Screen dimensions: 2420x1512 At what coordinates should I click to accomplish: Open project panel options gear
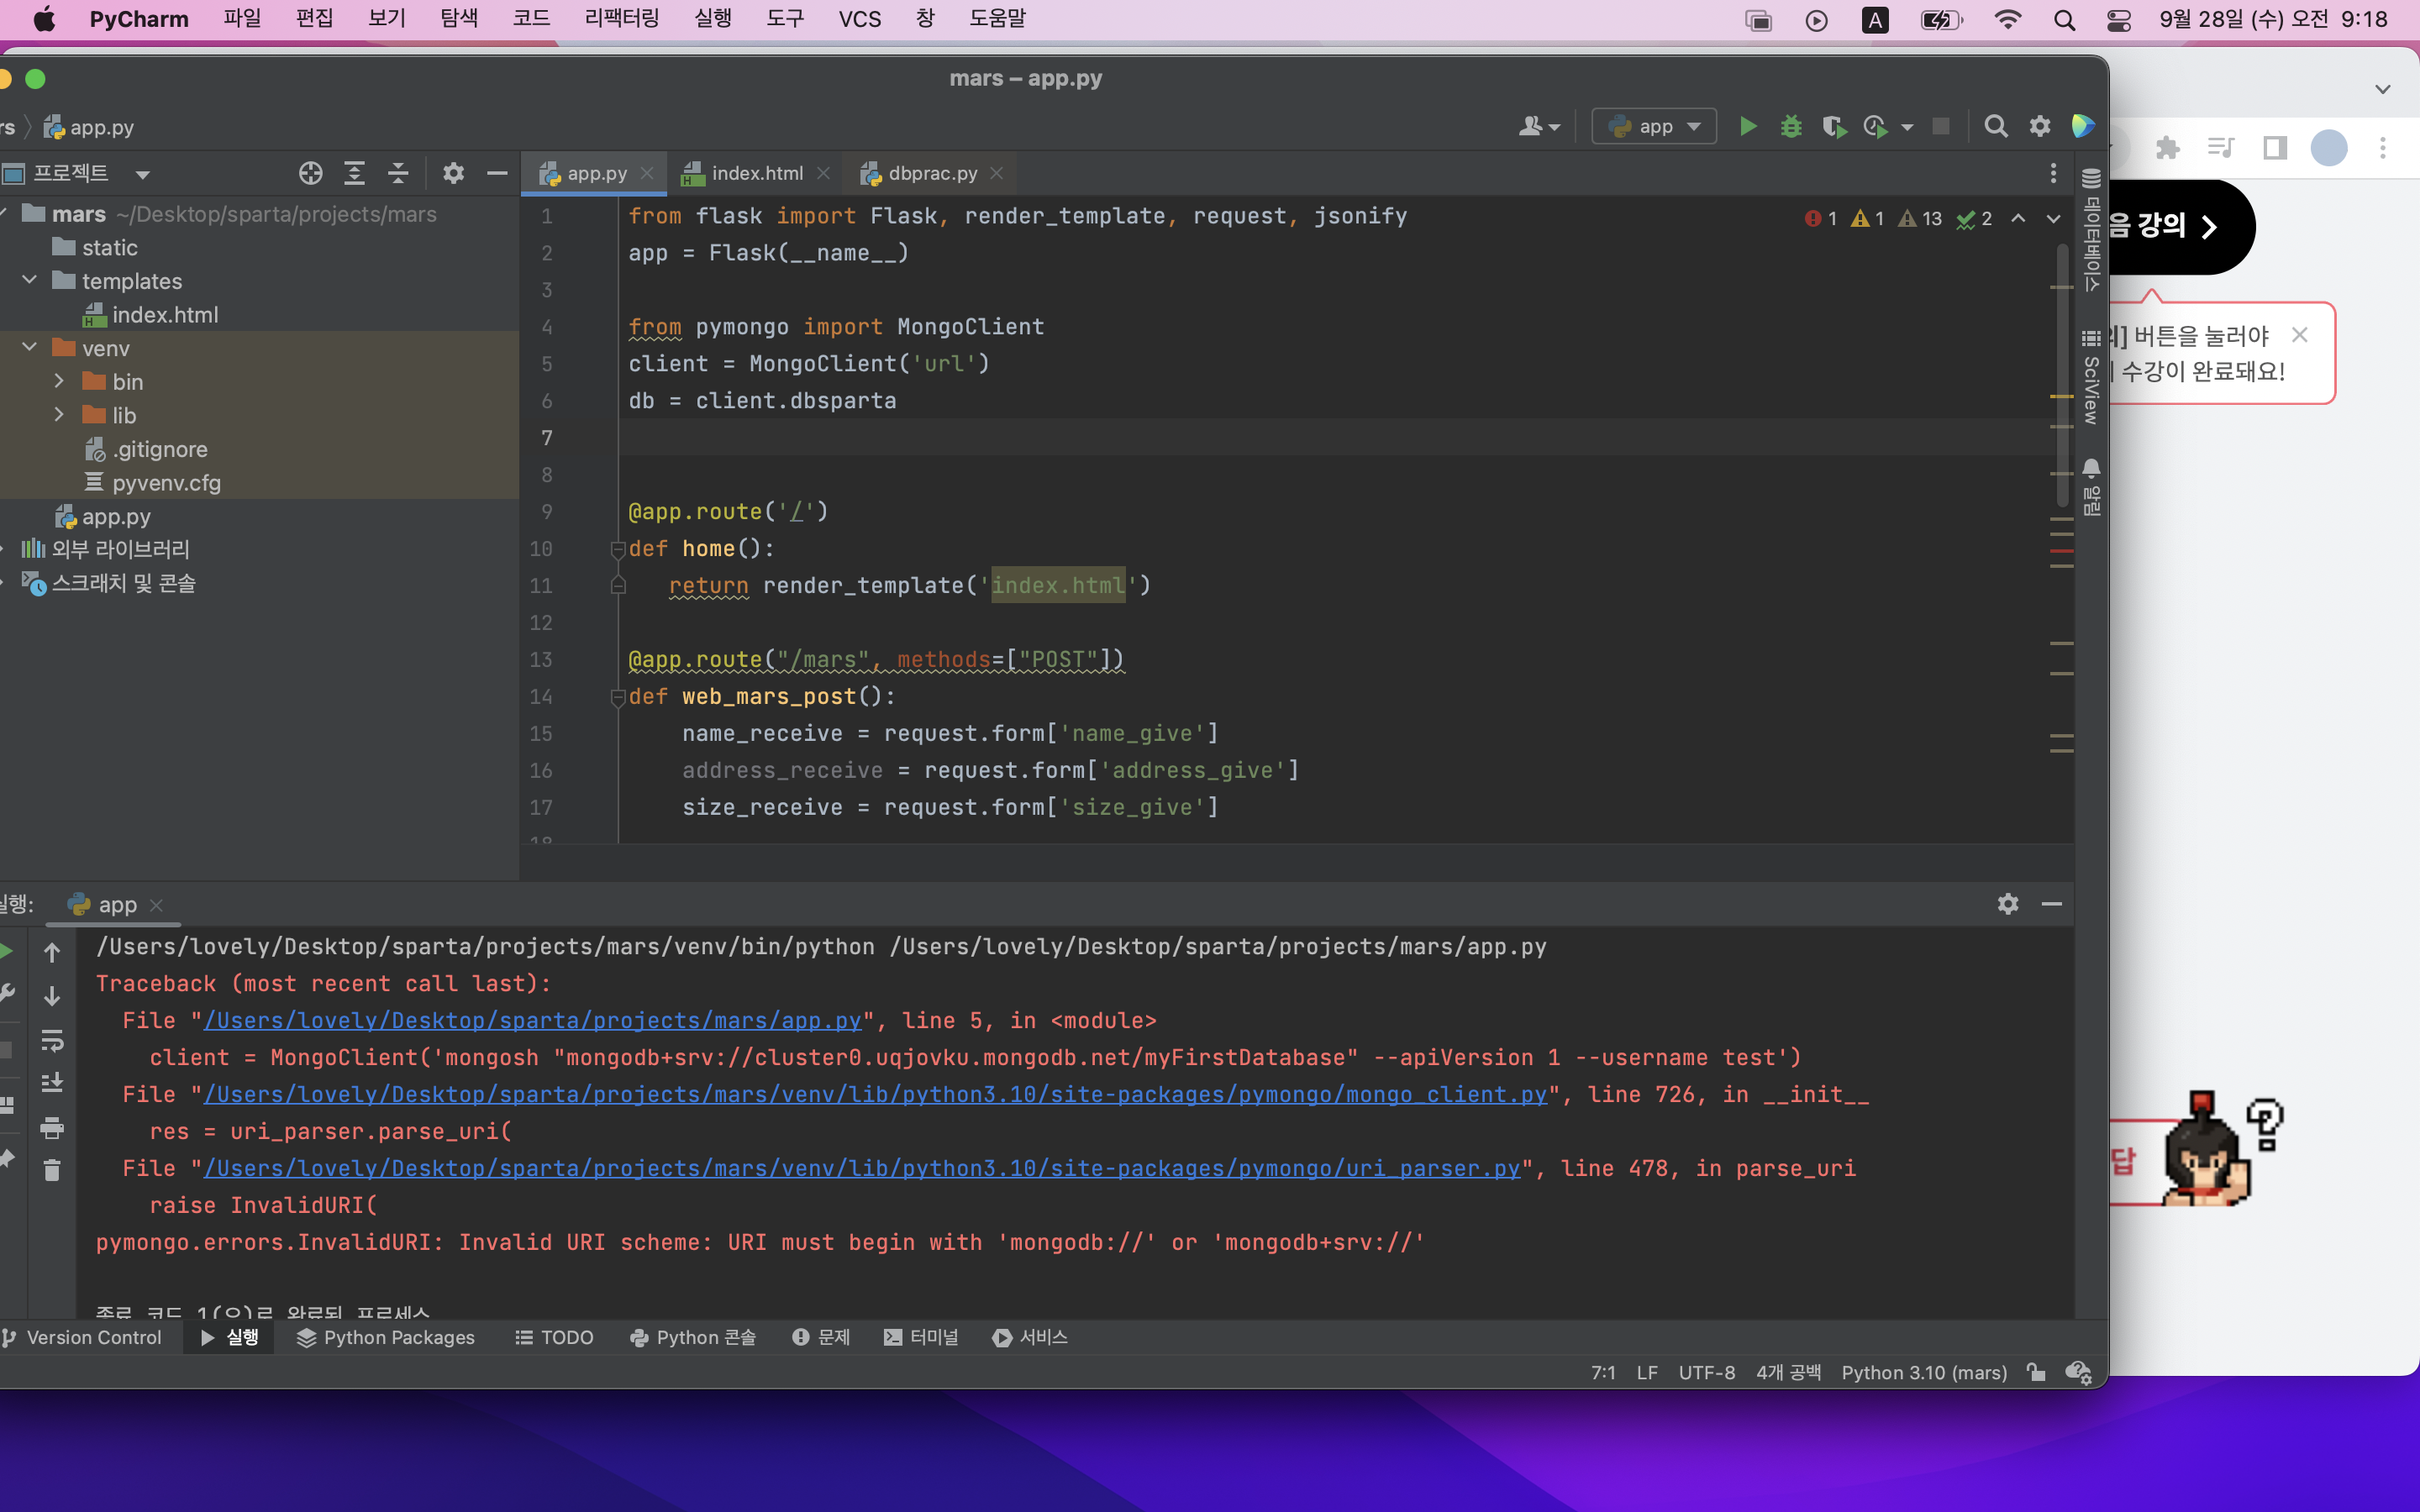tap(453, 173)
